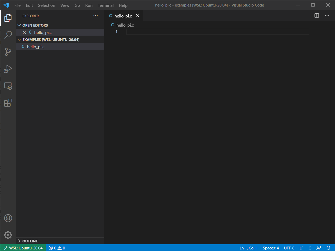The width and height of the screenshot is (335, 251).
Task: Open the Help menu
Action: click(123, 5)
